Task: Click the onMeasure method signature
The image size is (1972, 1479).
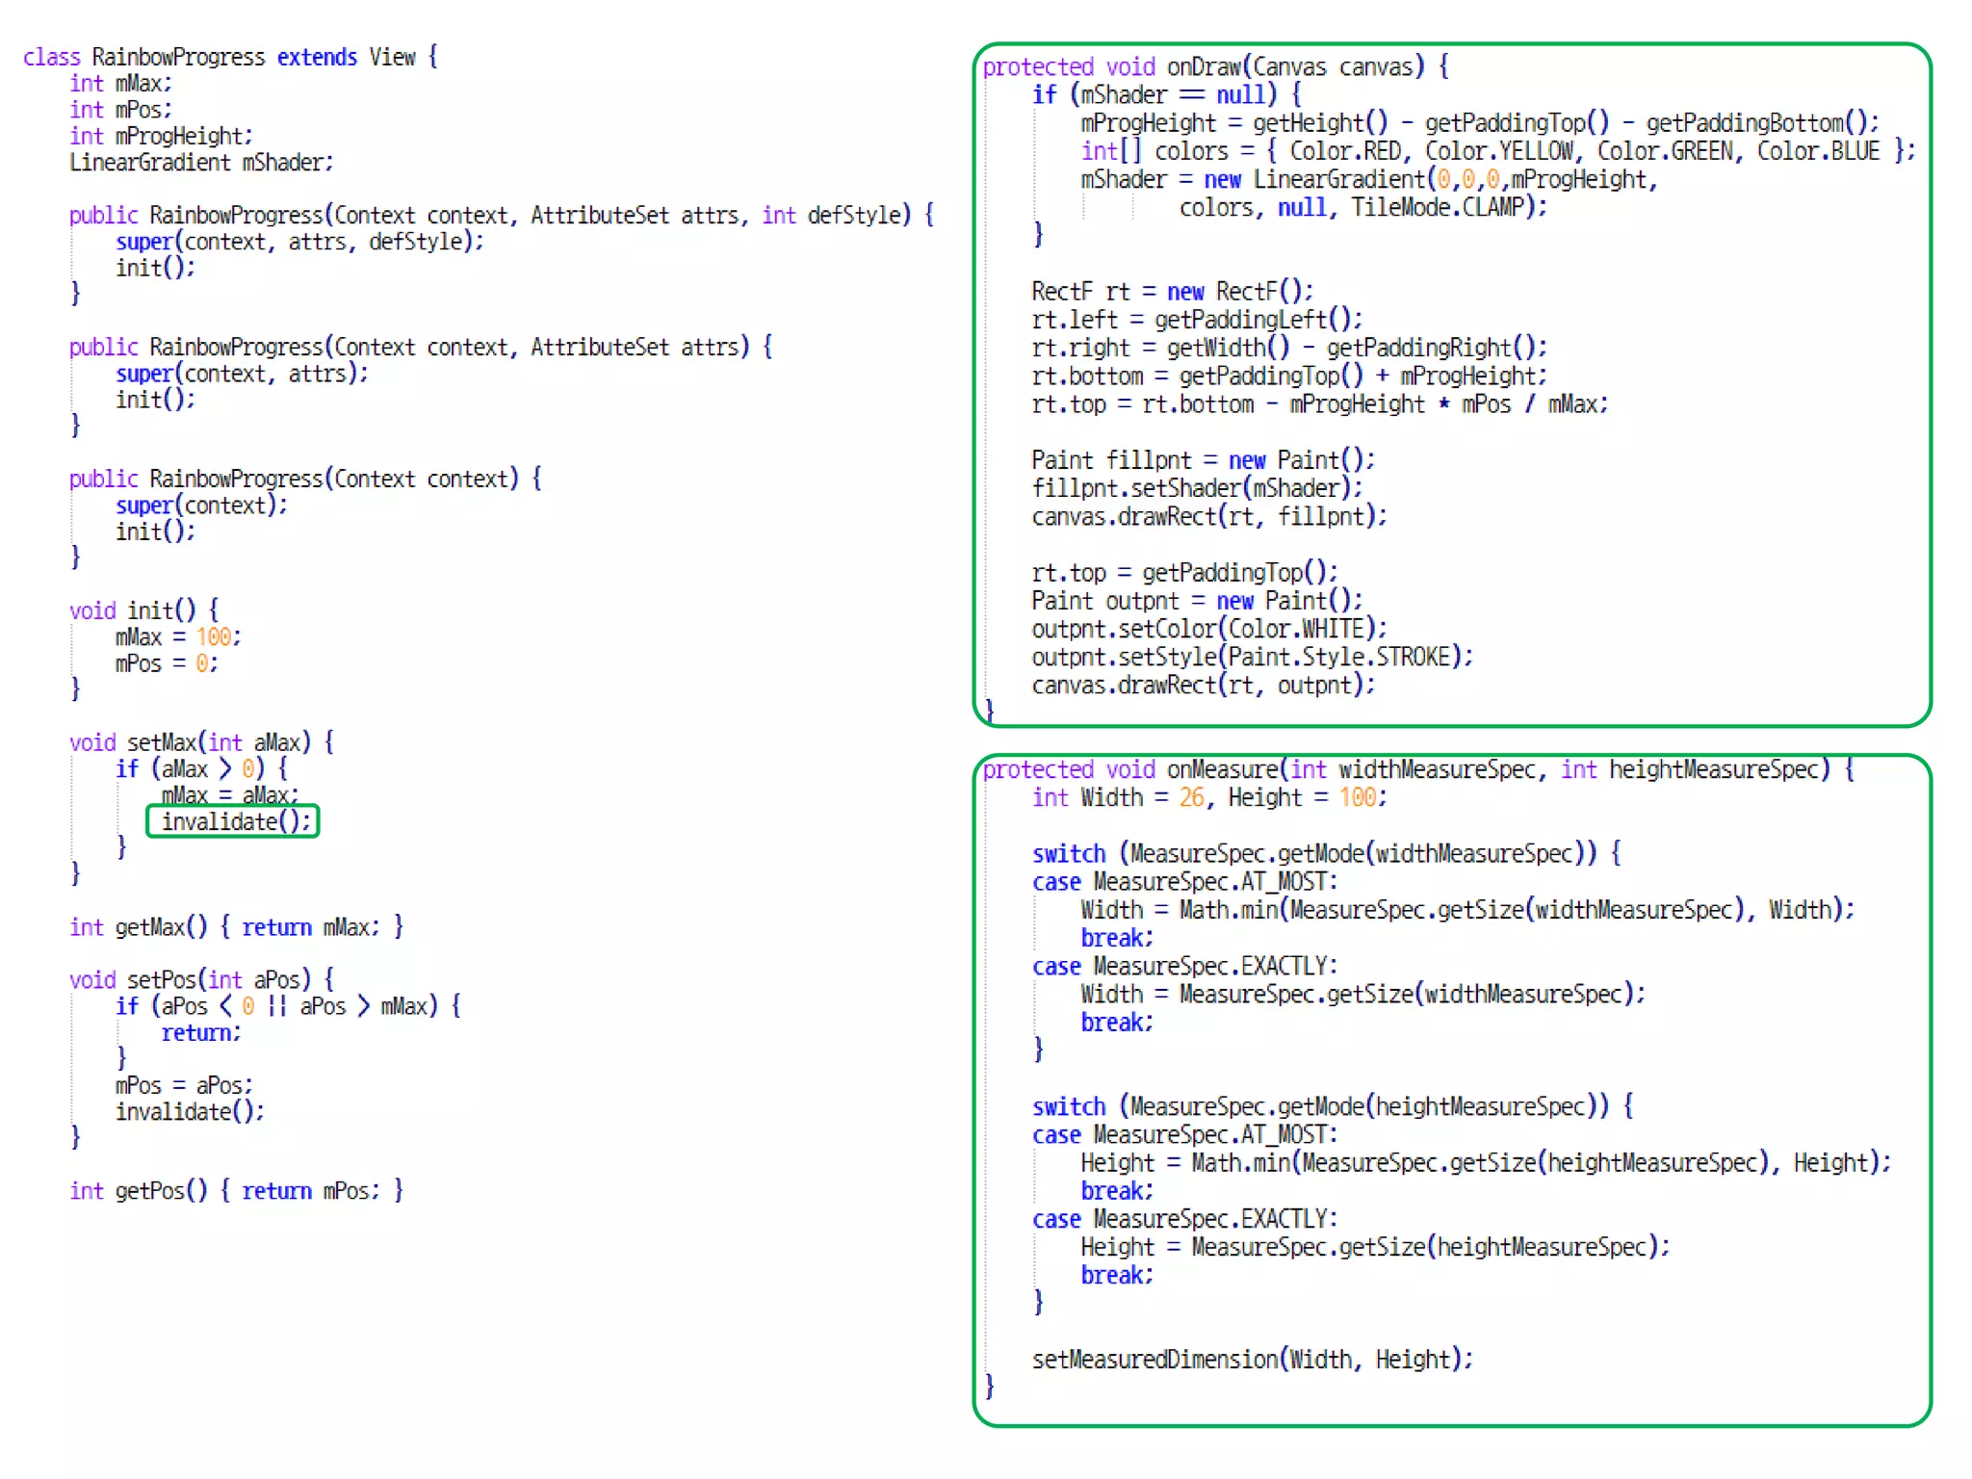Action: point(1415,769)
